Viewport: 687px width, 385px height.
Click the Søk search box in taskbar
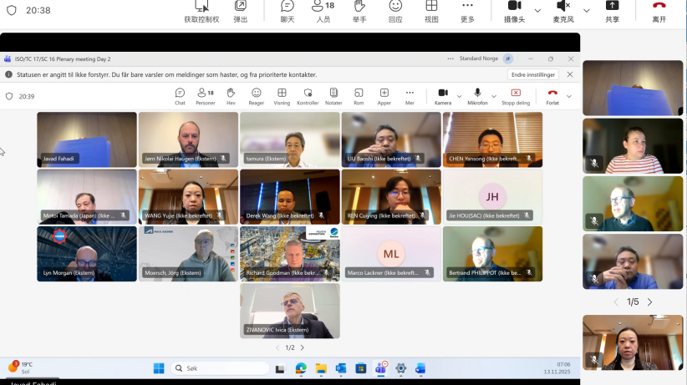point(220,368)
